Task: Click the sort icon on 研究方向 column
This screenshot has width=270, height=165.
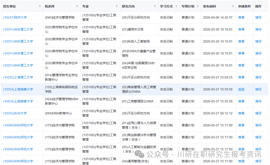Action: [154, 6]
